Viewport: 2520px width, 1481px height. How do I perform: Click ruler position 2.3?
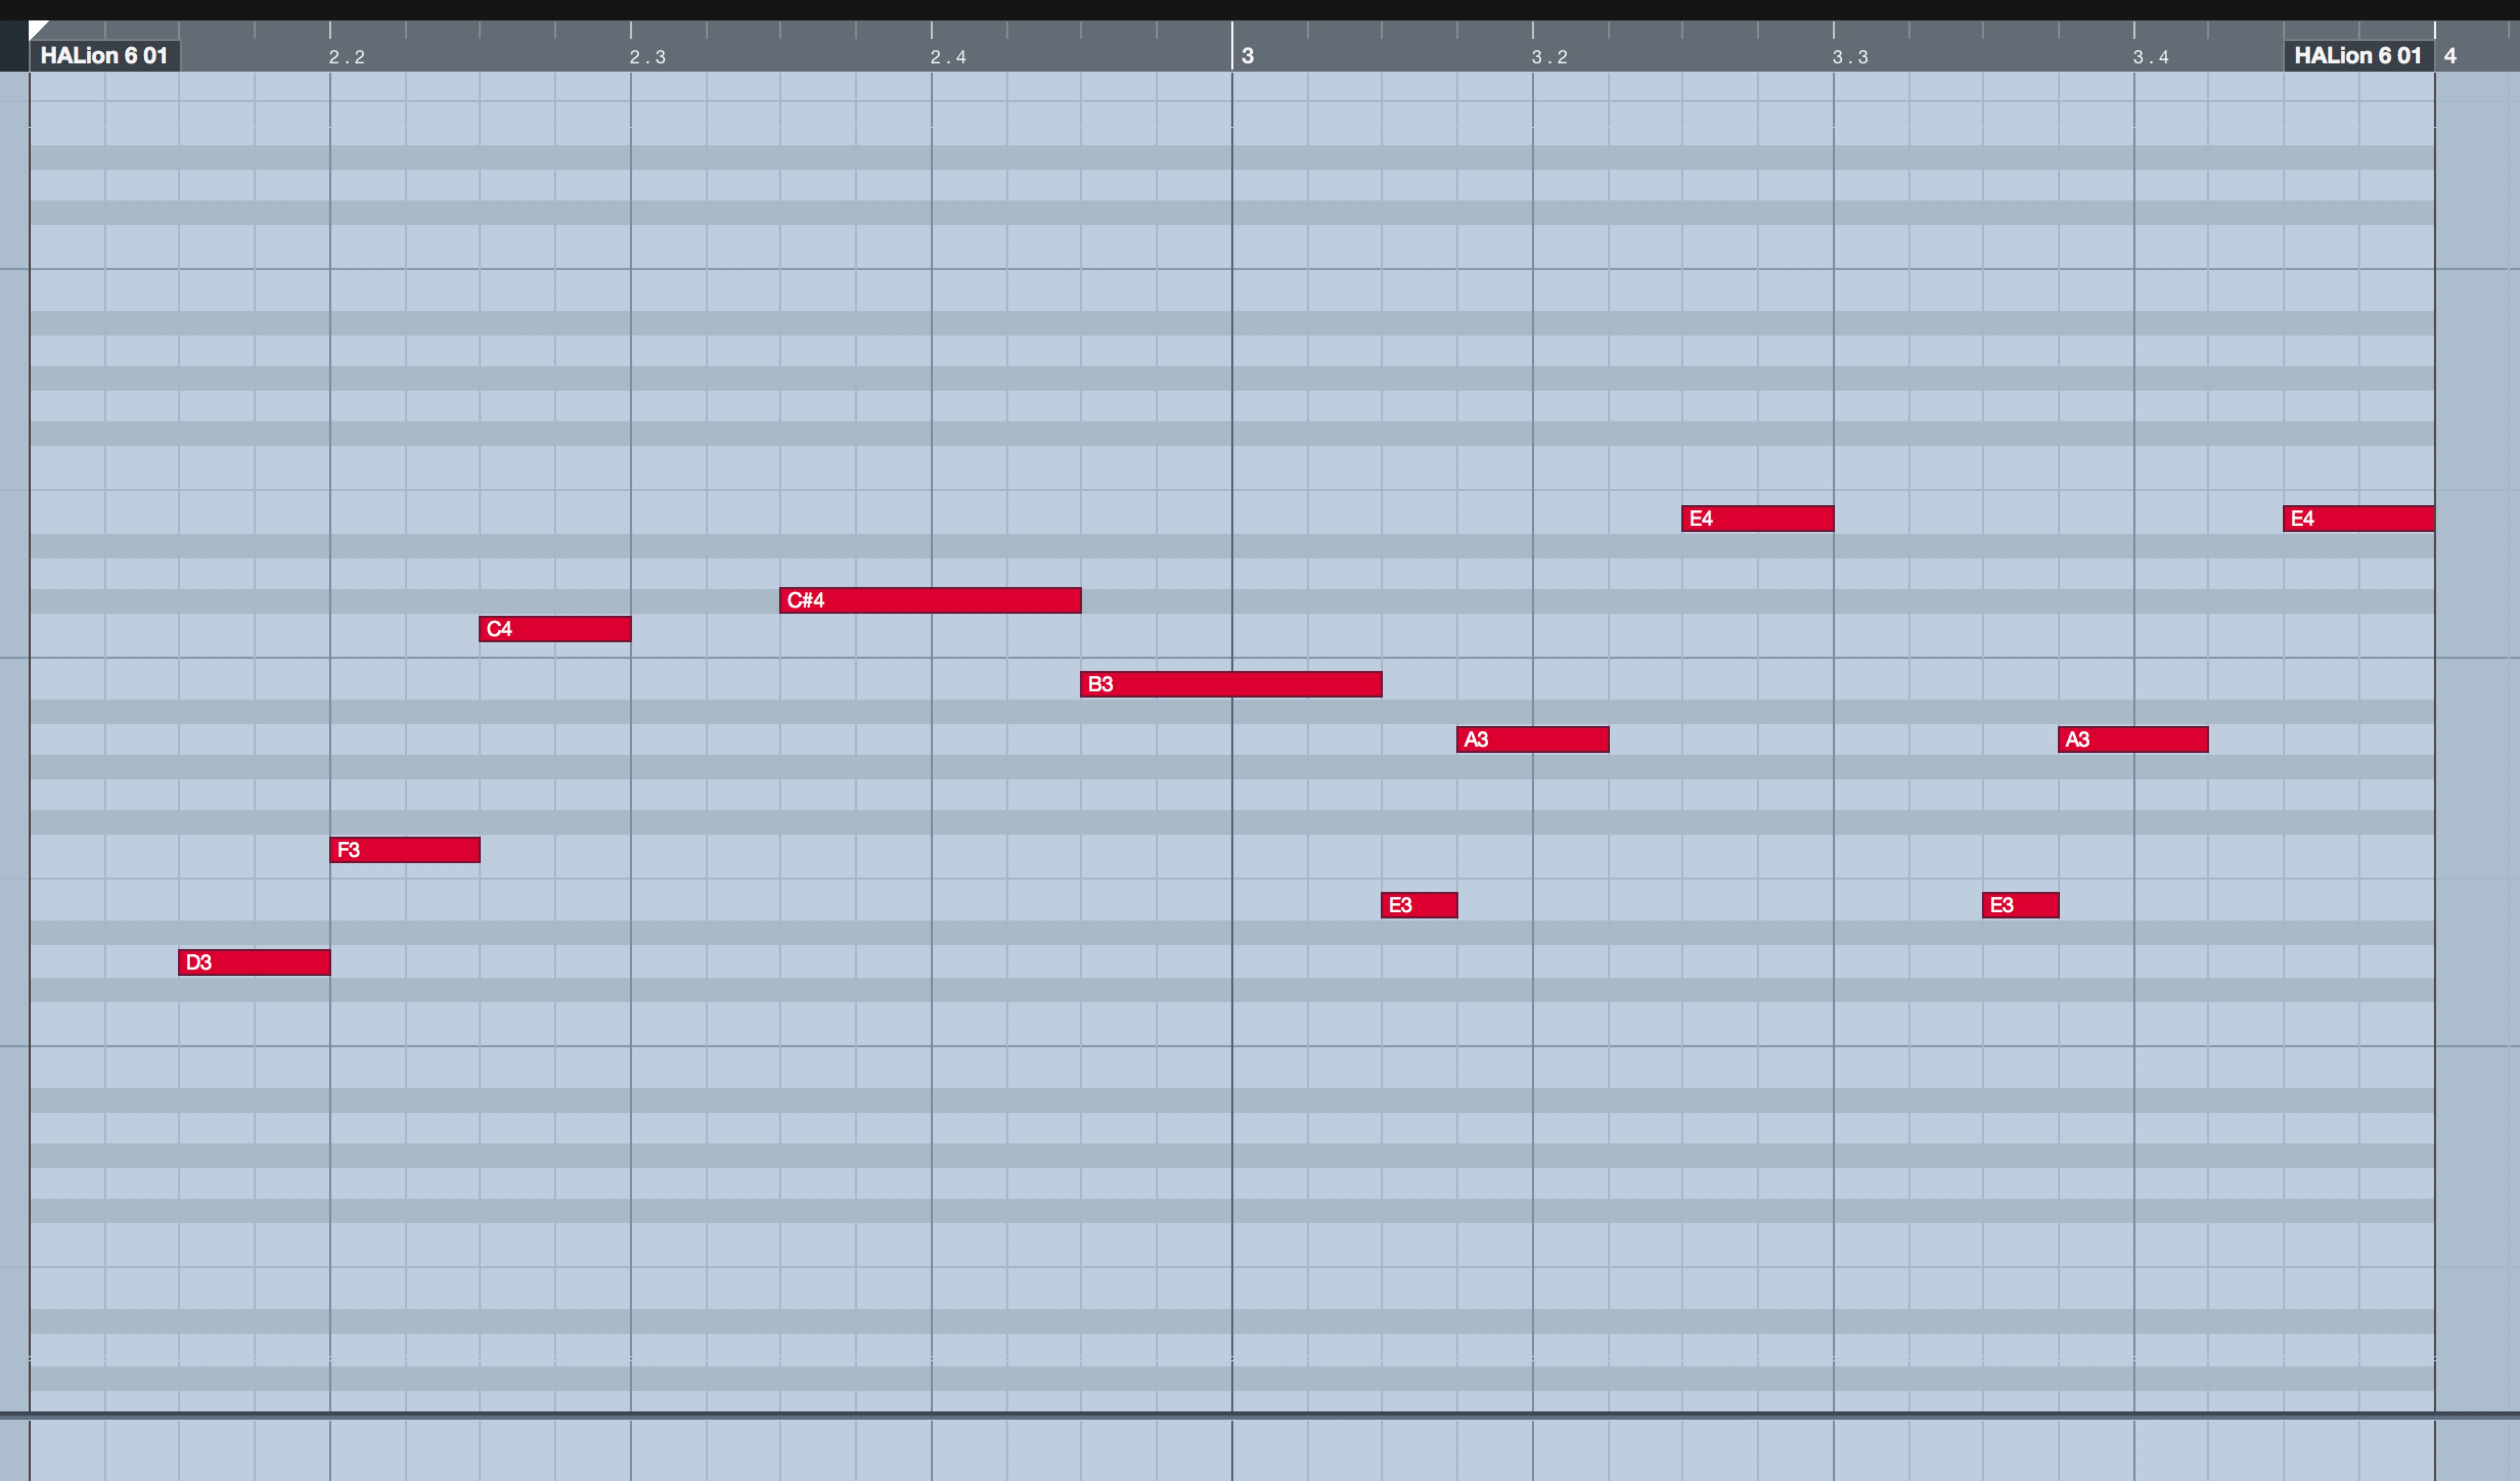coord(647,57)
